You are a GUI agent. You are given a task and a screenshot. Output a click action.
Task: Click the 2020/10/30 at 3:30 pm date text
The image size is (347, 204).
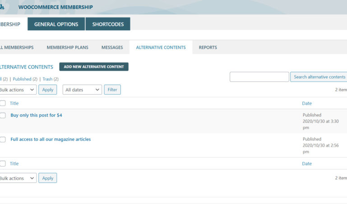tap(321, 125)
